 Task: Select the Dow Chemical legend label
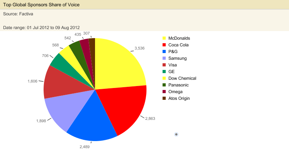(x=182, y=78)
